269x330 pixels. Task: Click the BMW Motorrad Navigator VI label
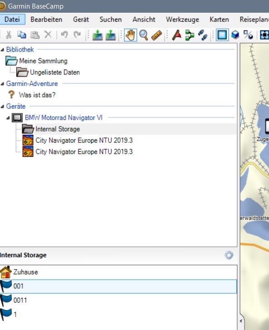[64, 118]
